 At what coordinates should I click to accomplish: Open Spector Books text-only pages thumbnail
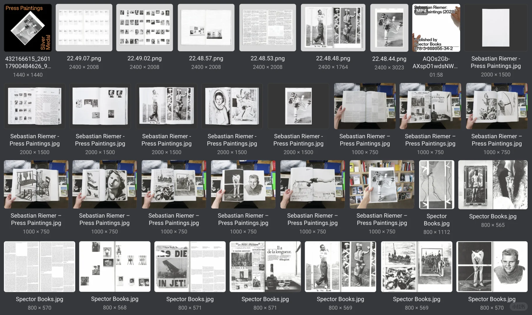tap(39, 267)
